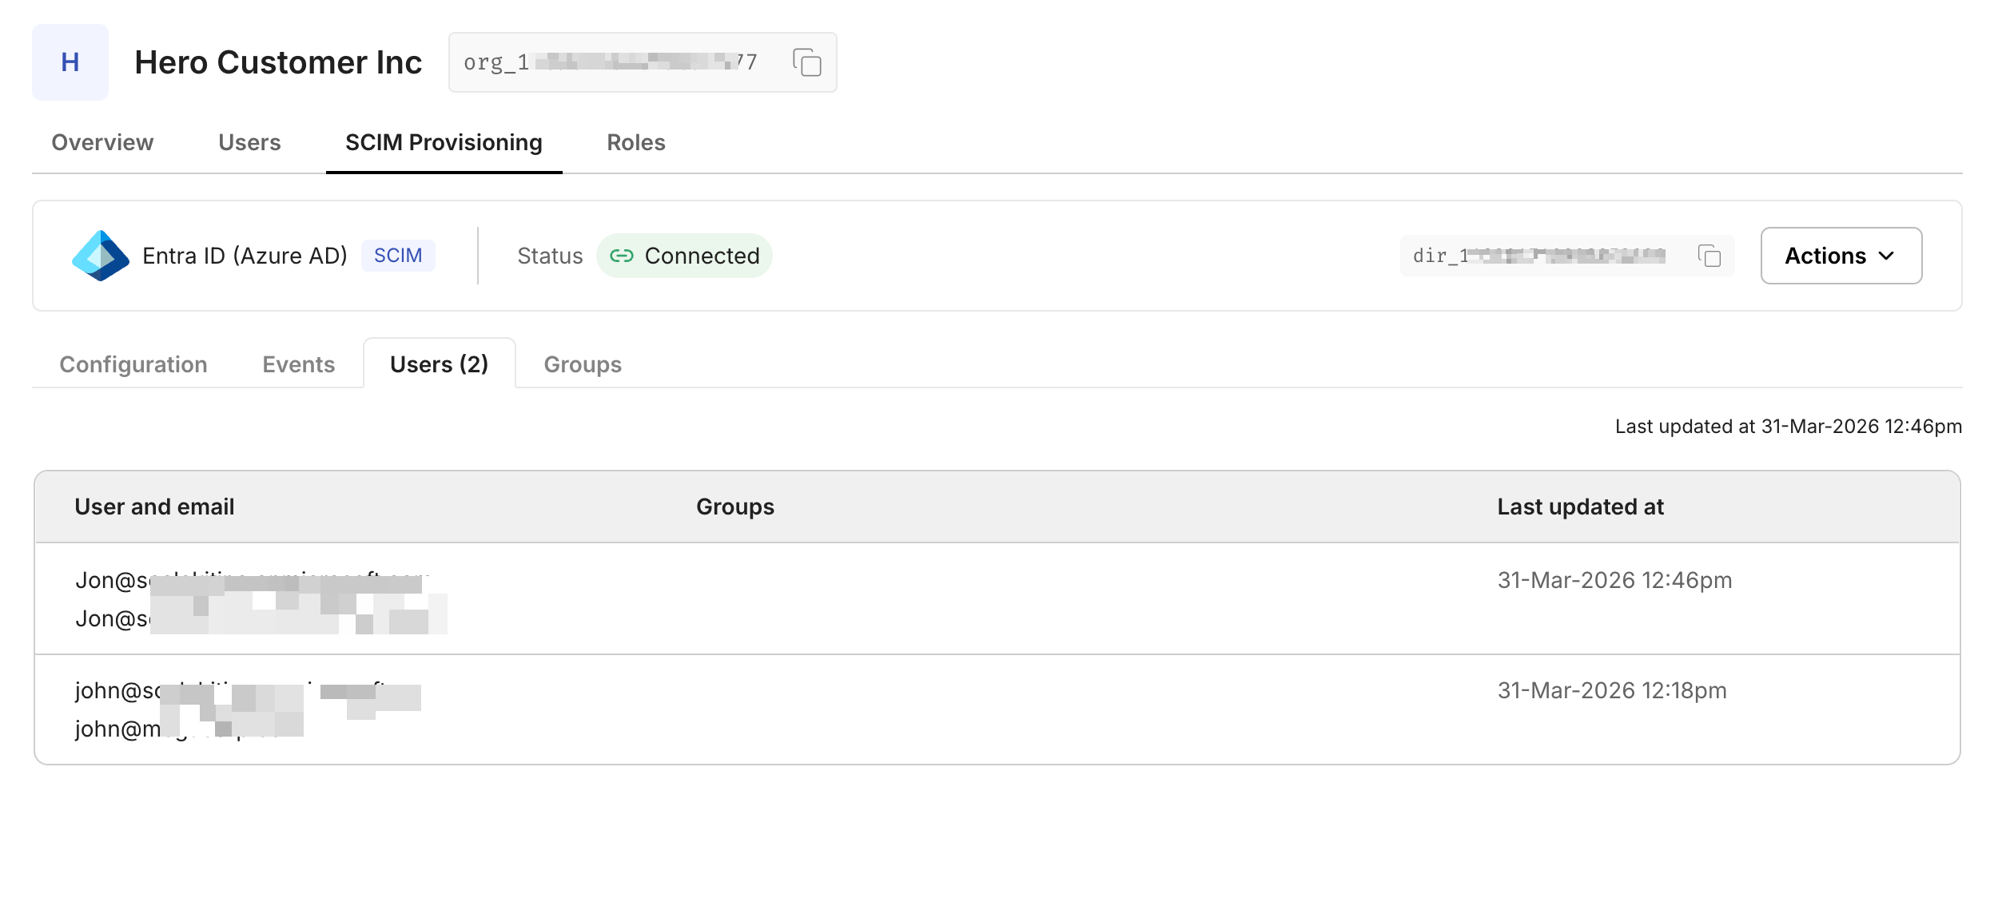Switch to the Events tab
Screen dimensions: 2014x898
coord(298,364)
